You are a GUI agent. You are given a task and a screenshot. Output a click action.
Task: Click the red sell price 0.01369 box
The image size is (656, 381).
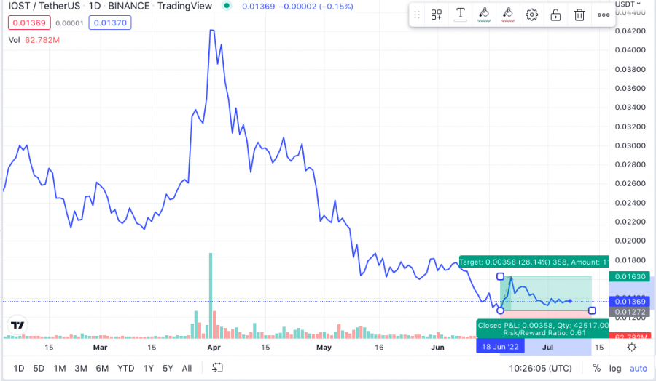[x=29, y=23]
